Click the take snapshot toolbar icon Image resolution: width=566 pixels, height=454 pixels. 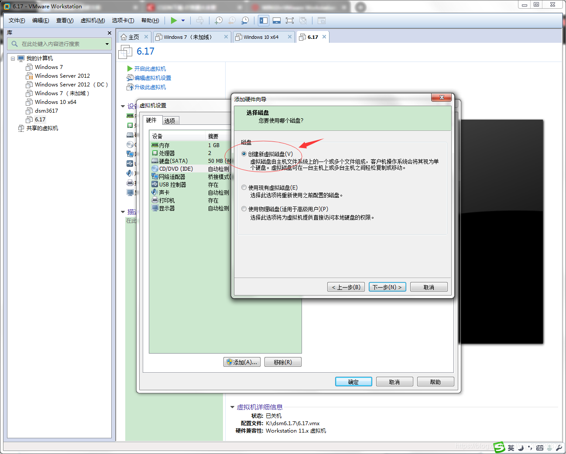click(219, 21)
